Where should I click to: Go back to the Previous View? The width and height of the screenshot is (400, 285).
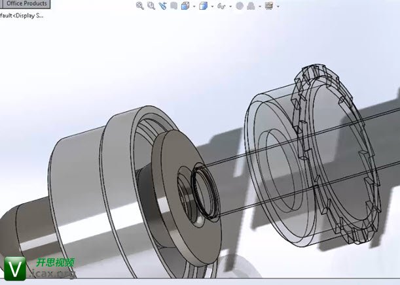point(162,6)
